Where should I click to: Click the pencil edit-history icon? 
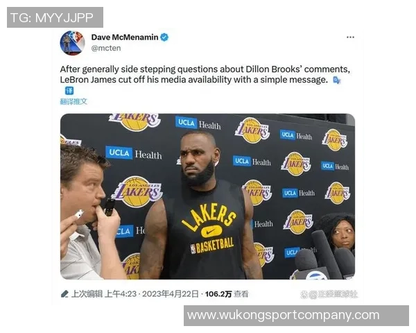(x=64, y=294)
